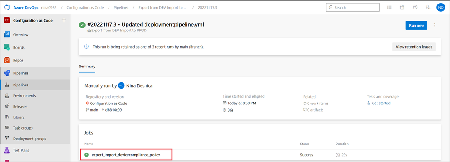The width and height of the screenshot is (450, 162).
Task: Click the 0 artifacts text
Action: [x=316, y=110]
